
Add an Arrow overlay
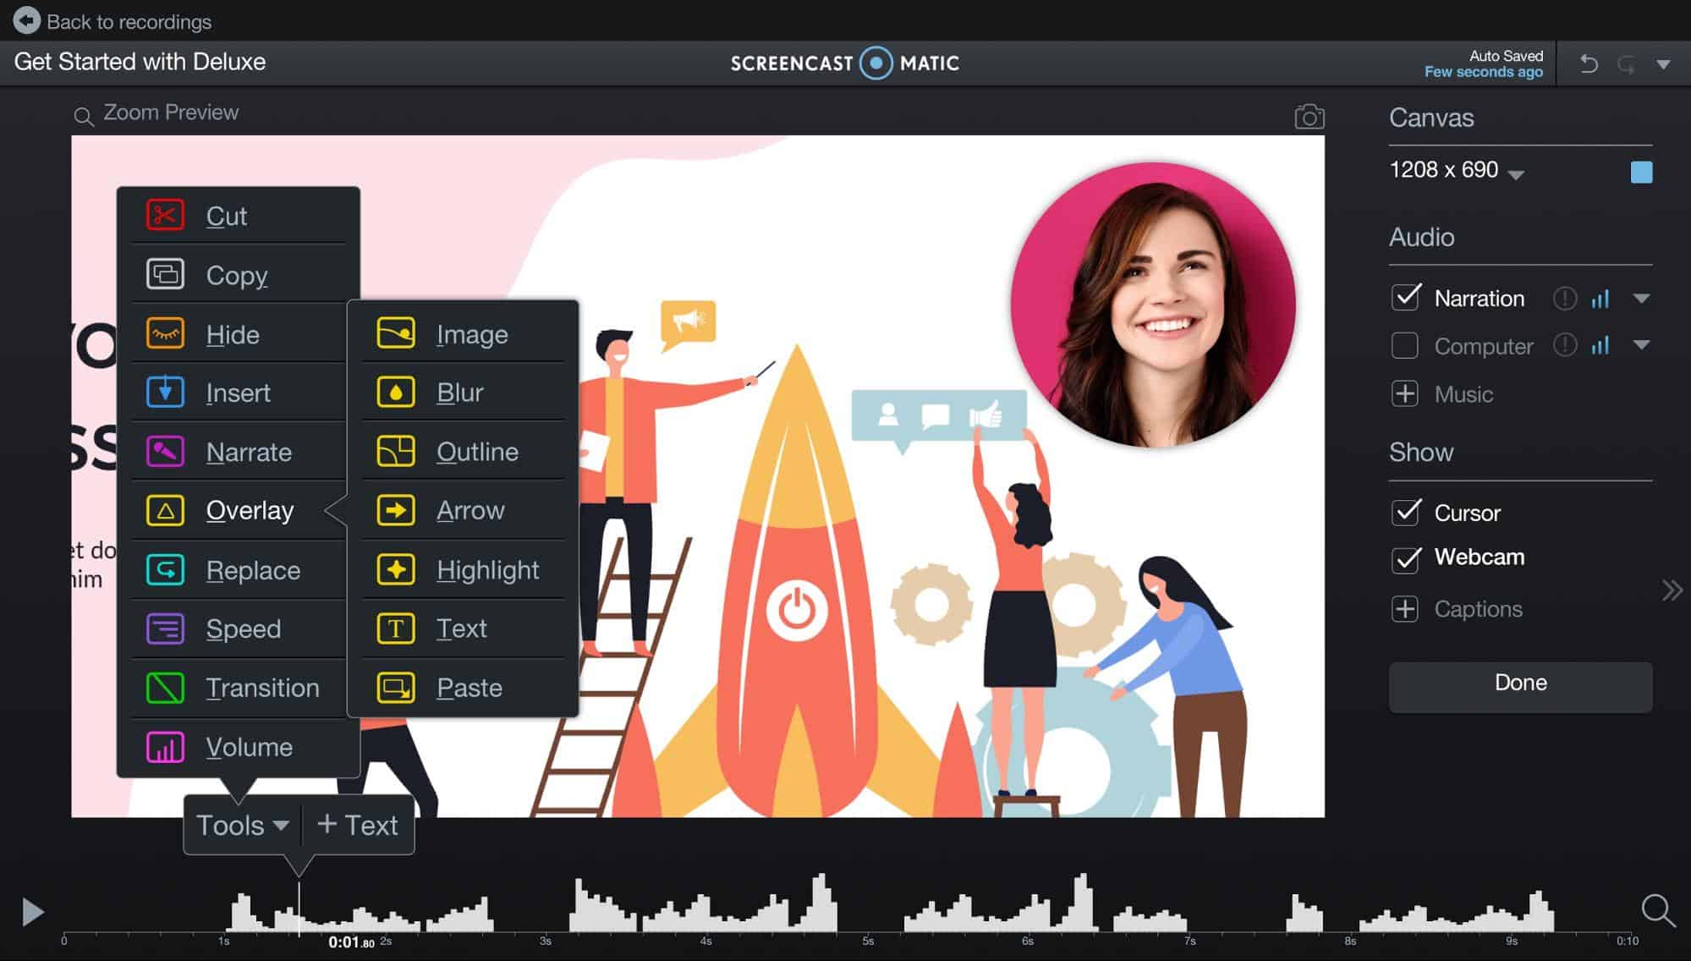click(x=470, y=510)
